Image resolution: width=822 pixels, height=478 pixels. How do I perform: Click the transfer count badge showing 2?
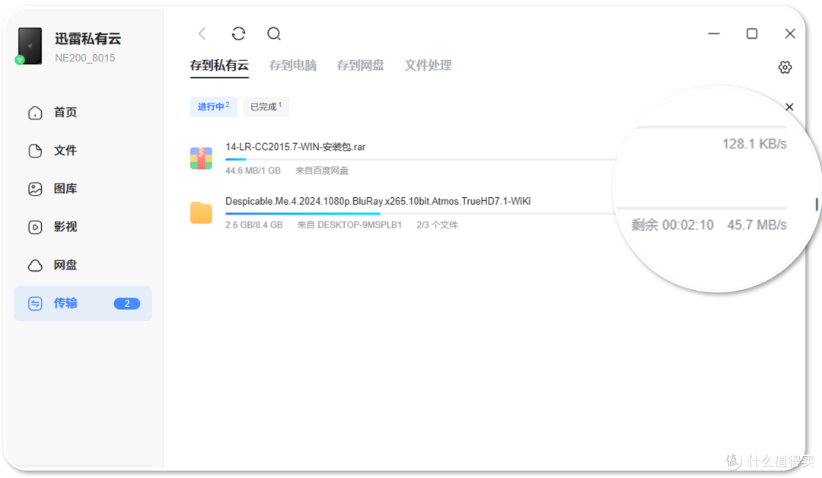[127, 304]
